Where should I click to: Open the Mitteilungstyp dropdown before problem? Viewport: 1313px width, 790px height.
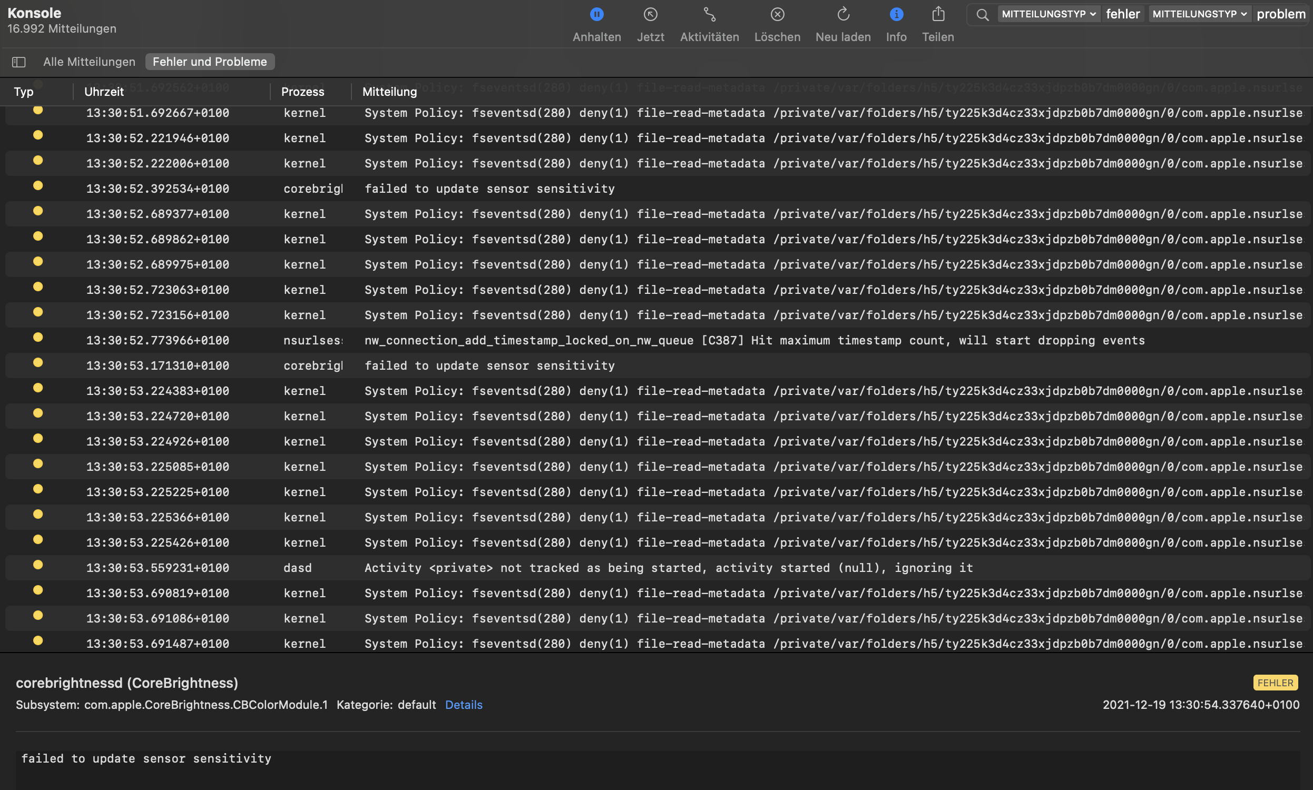(x=1199, y=14)
